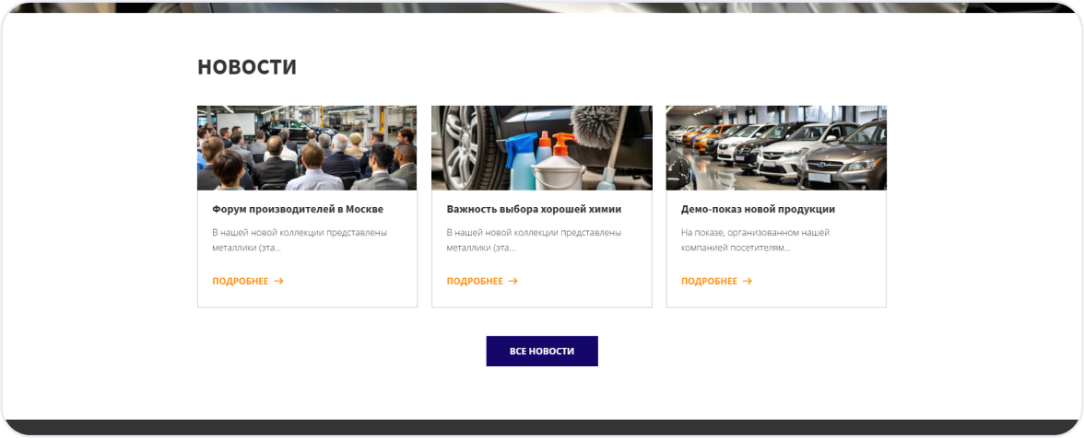Click the arrow icon under Важность выбора card
1084x438 pixels.
[x=513, y=282]
